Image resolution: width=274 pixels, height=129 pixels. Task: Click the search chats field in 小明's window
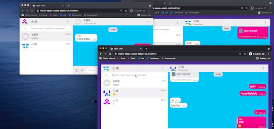pyautogui.click(x=134, y=75)
